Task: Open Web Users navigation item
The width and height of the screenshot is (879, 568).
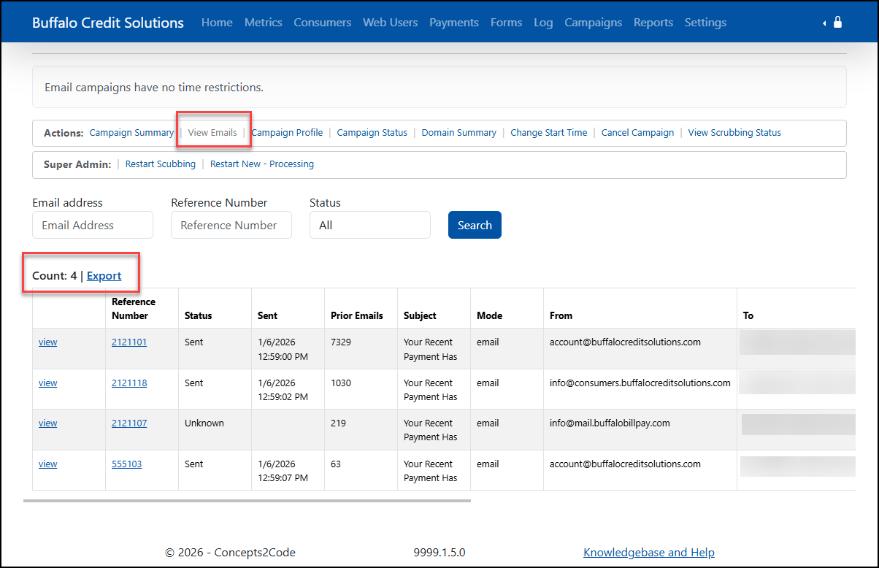Action: (x=391, y=23)
